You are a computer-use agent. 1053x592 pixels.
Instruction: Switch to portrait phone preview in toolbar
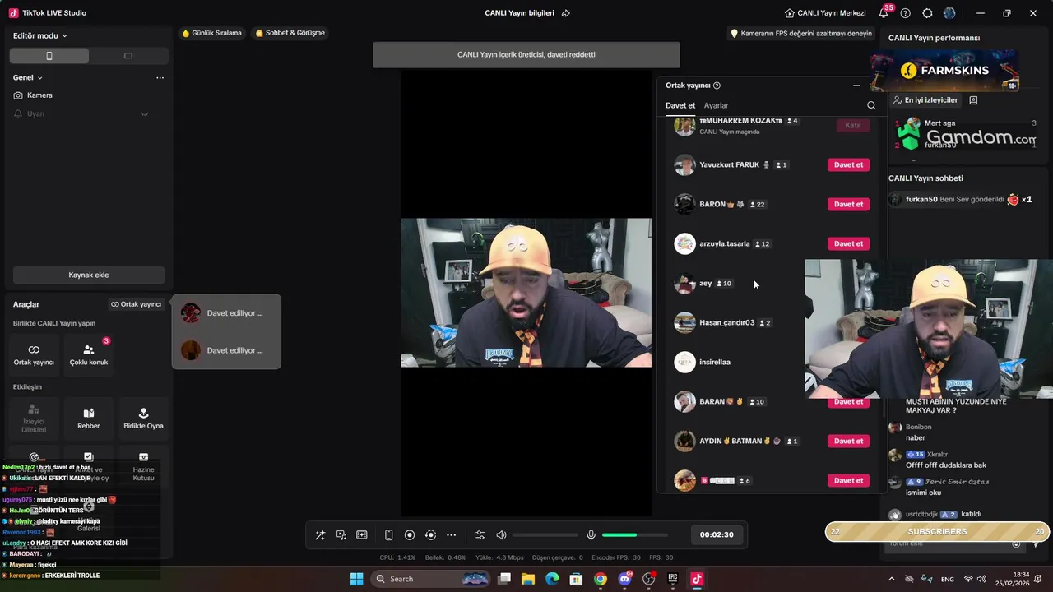[389, 535]
